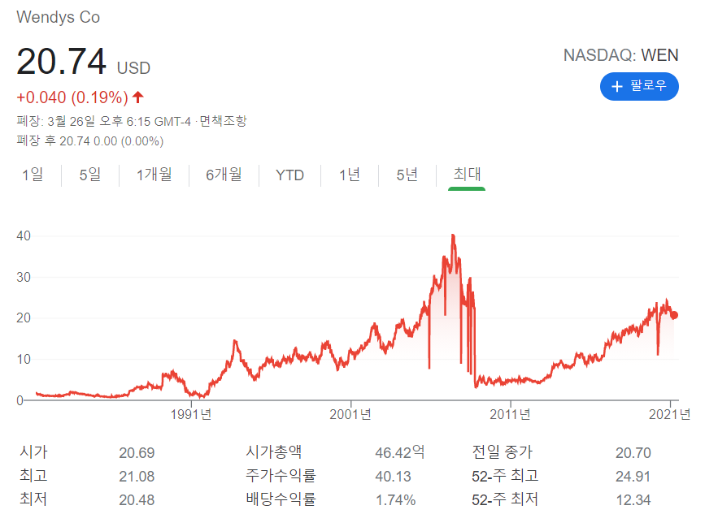Click the 2011년 axis label
Viewport: 718px width, 527px height.
click(510, 414)
